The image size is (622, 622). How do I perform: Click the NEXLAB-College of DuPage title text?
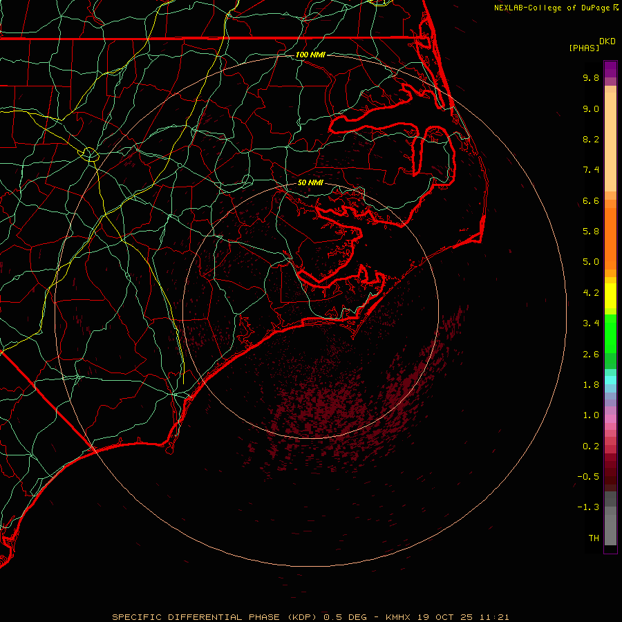[x=552, y=8]
